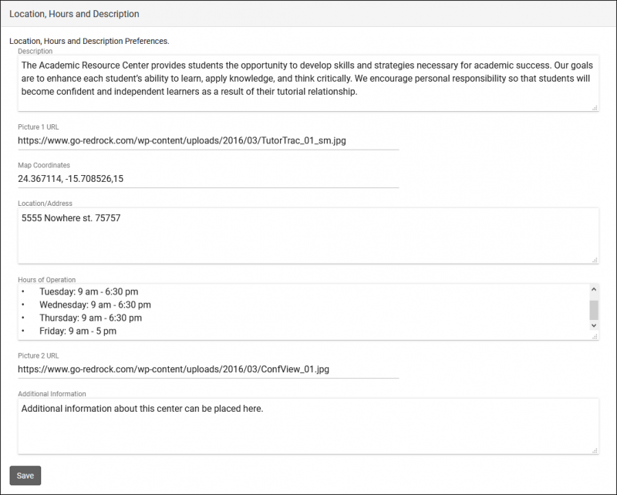Click the Location, Hours and Description header

[74, 14]
